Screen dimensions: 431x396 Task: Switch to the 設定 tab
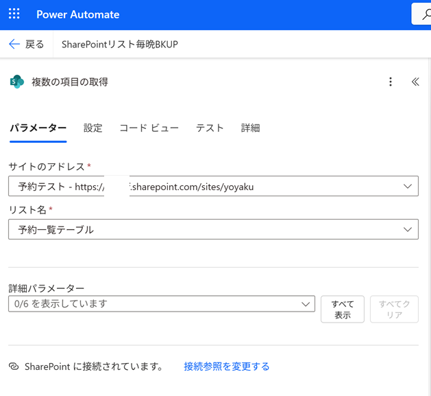[x=93, y=128]
